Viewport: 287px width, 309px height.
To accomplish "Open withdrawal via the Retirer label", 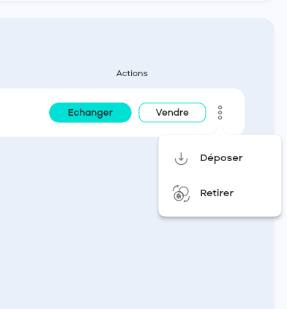I will pos(217,193).
